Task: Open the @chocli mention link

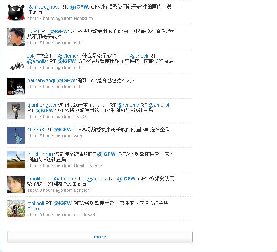Action: pyautogui.click(x=139, y=56)
